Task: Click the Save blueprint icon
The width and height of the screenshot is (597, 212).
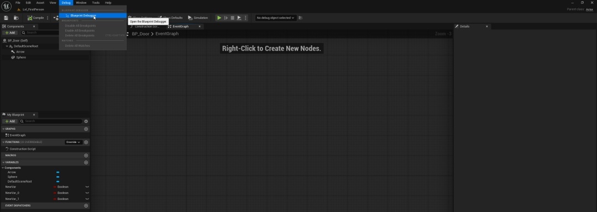Action: [6, 18]
